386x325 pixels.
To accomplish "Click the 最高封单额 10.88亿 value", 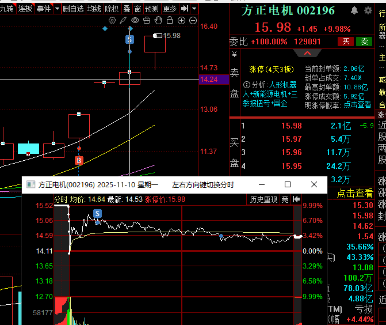I will [356, 87].
